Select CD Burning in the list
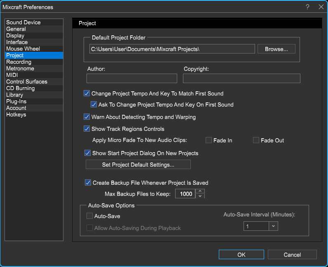The height and width of the screenshot is (267, 328). tap(34, 88)
